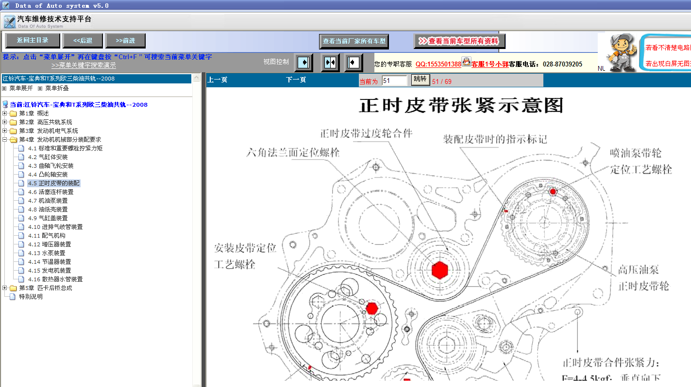
Task: Click the page icon of 4.9 气缸盖装置
Action: (x=21, y=218)
